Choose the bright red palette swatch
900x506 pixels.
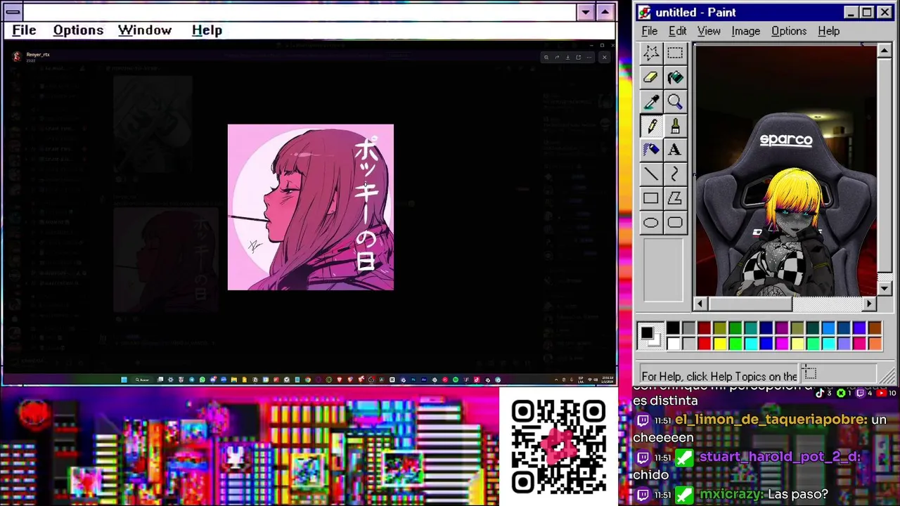point(705,344)
